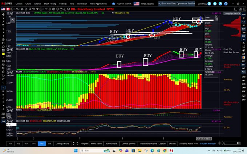
Task: Select the Institutional Arbitrage template
Action: [149, 143]
